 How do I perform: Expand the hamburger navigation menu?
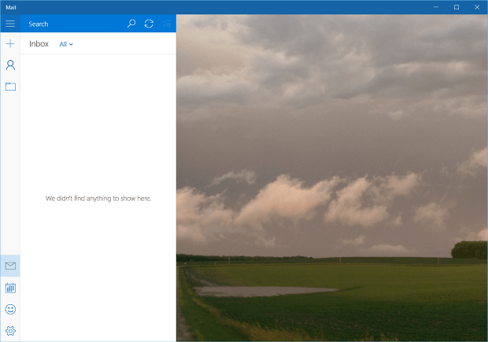tap(10, 24)
